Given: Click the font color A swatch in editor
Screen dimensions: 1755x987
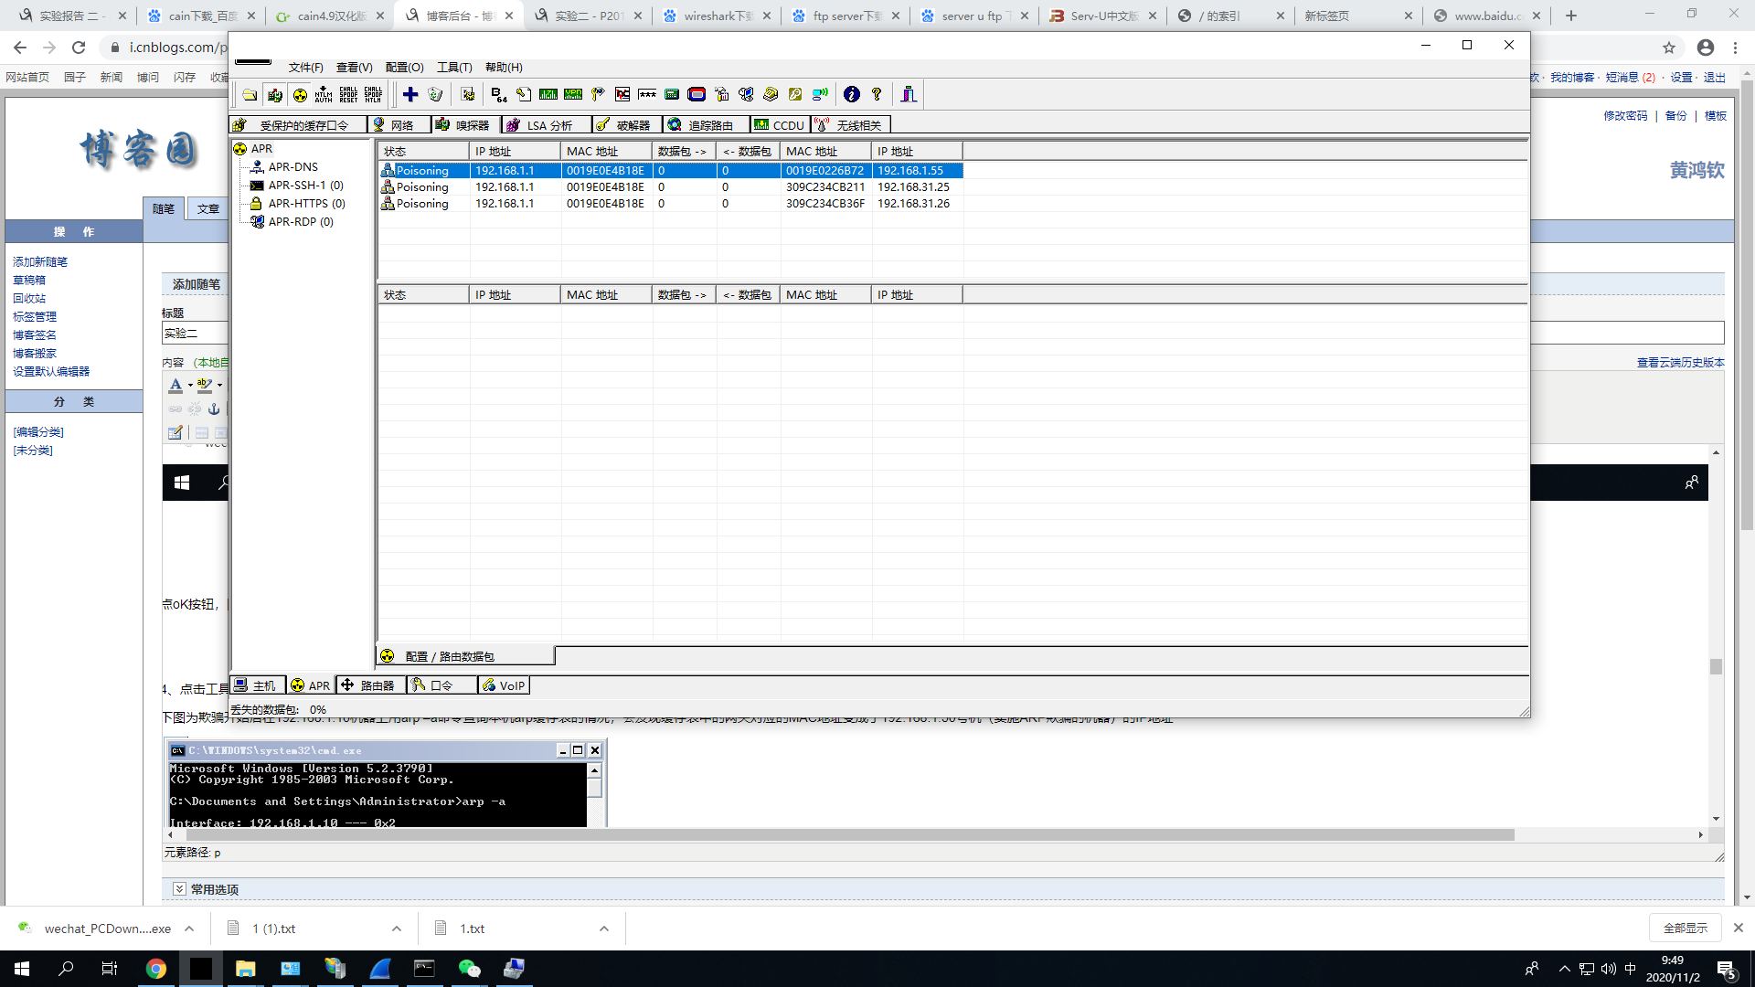Looking at the screenshot, I should pos(175,385).
